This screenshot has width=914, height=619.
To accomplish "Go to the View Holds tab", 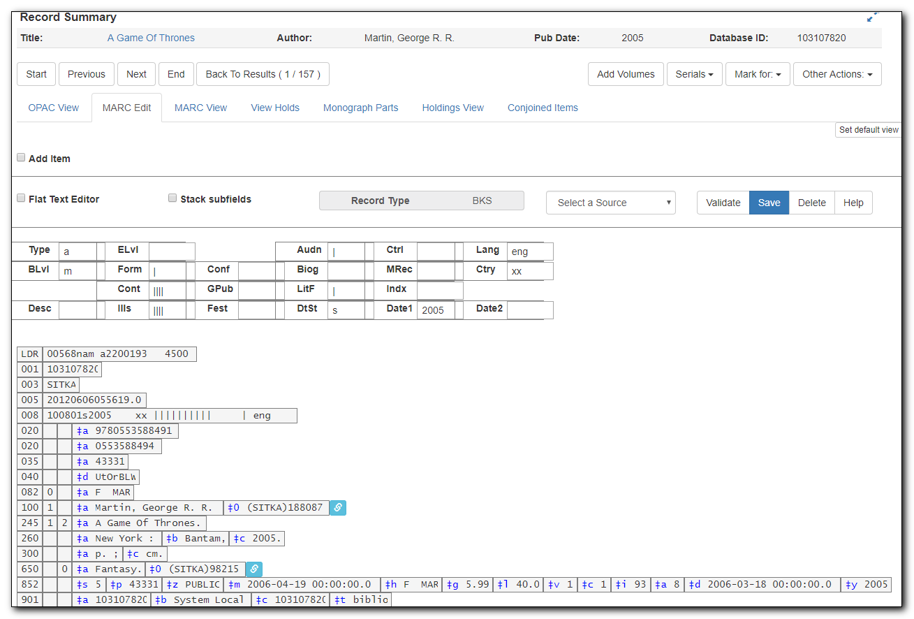I will pyautogui.click(x=275, y=108).
